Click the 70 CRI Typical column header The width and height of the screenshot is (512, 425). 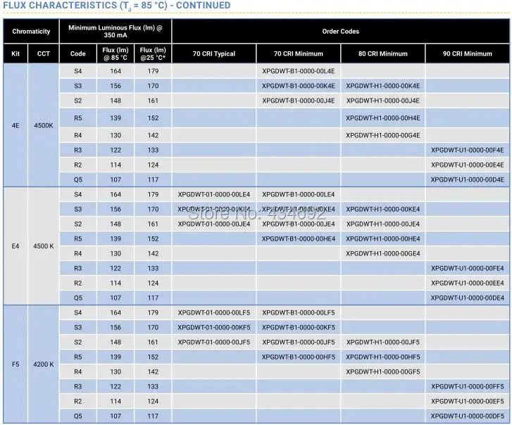coord(214,53)
